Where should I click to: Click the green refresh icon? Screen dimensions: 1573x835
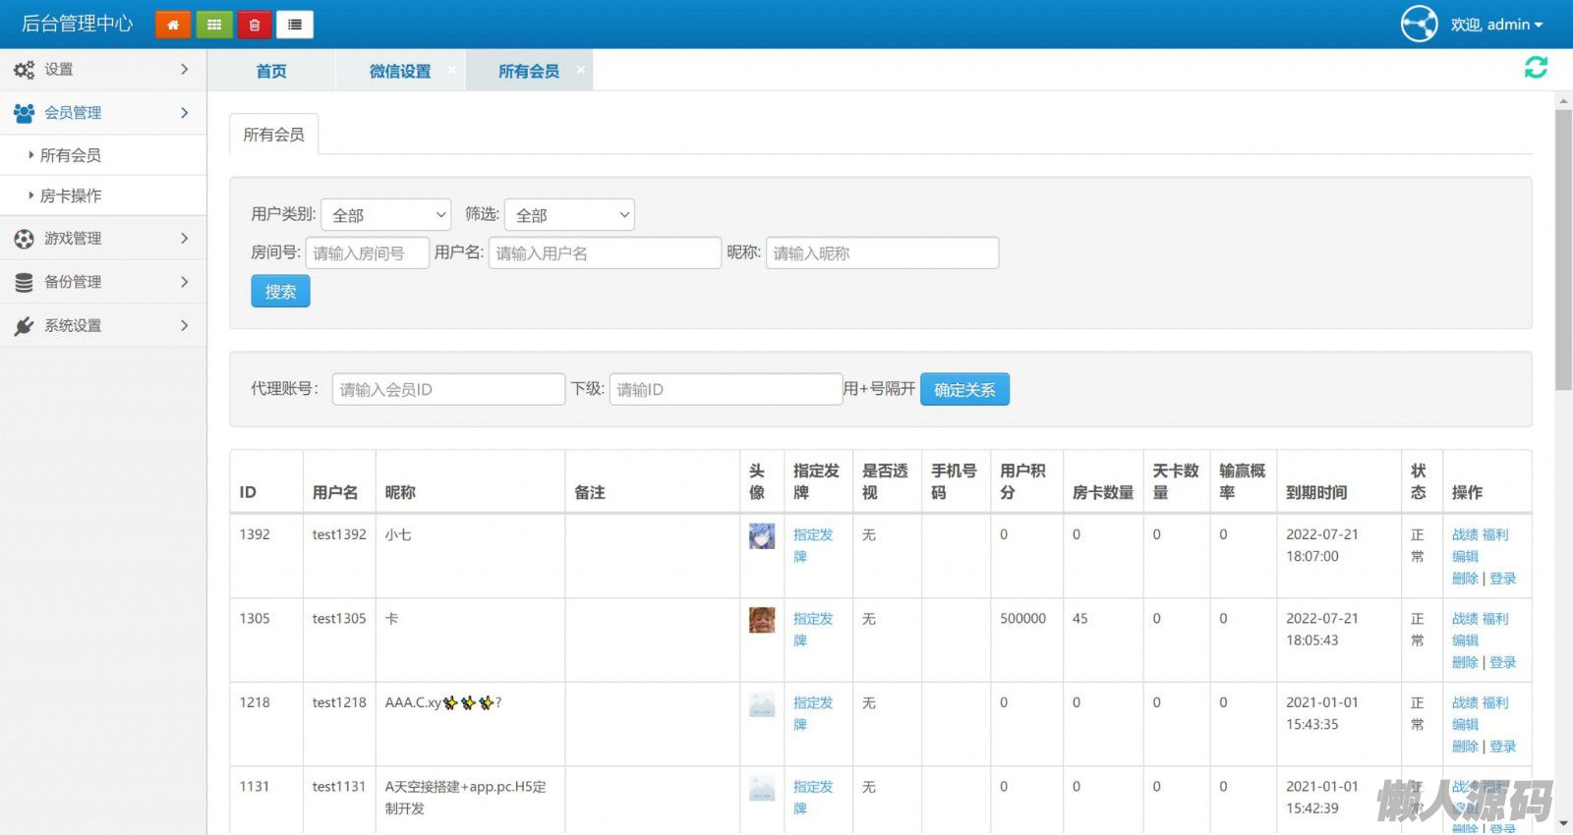point(1535,67)
